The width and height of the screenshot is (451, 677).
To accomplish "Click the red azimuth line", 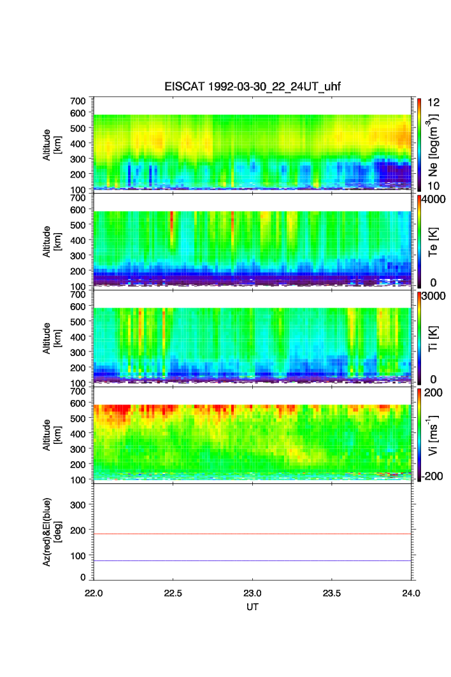I will [x=252, y=534].
